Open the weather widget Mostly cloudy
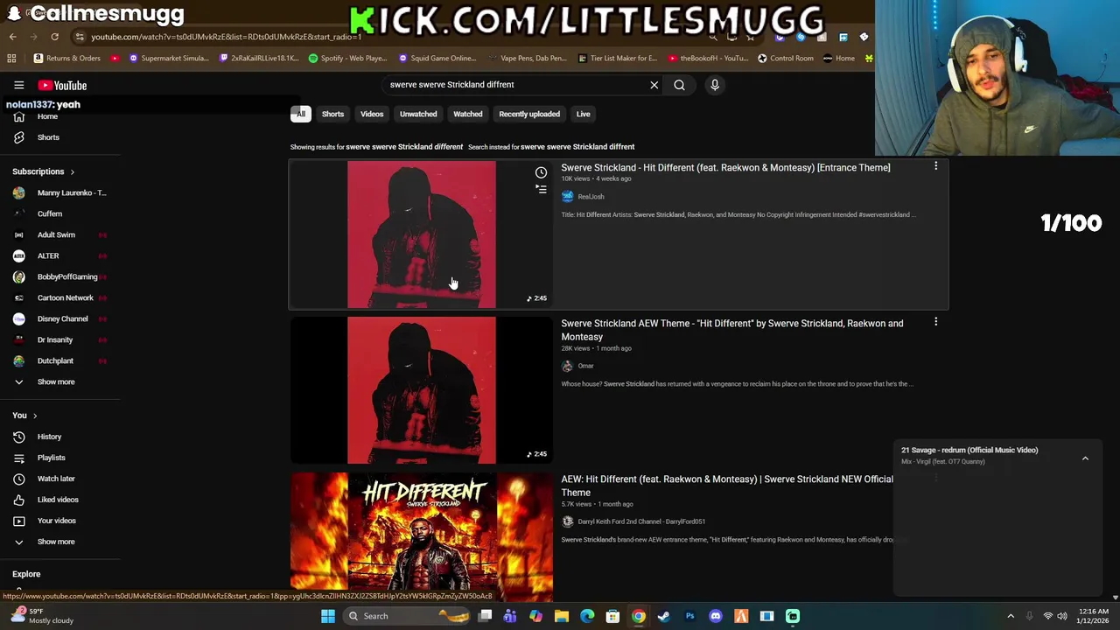This screenshot has width=1120, height=630. coord(42,616)
